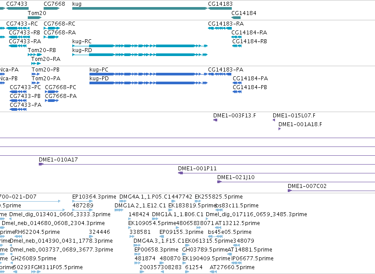Viewport: 375px width, 274px height.
Task: Click the kug-RD transcript glyph
Action: 140,55
